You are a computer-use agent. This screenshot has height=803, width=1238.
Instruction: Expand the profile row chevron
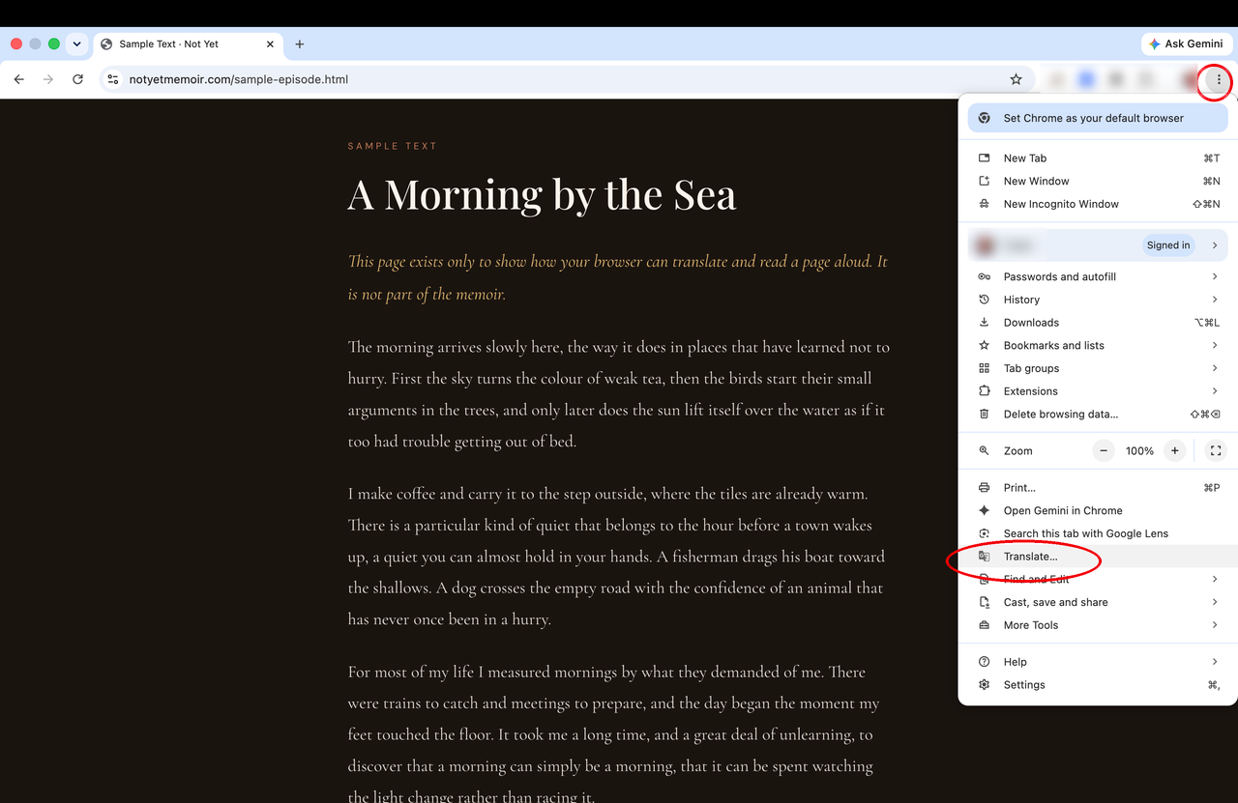[x=1215, y=245]
